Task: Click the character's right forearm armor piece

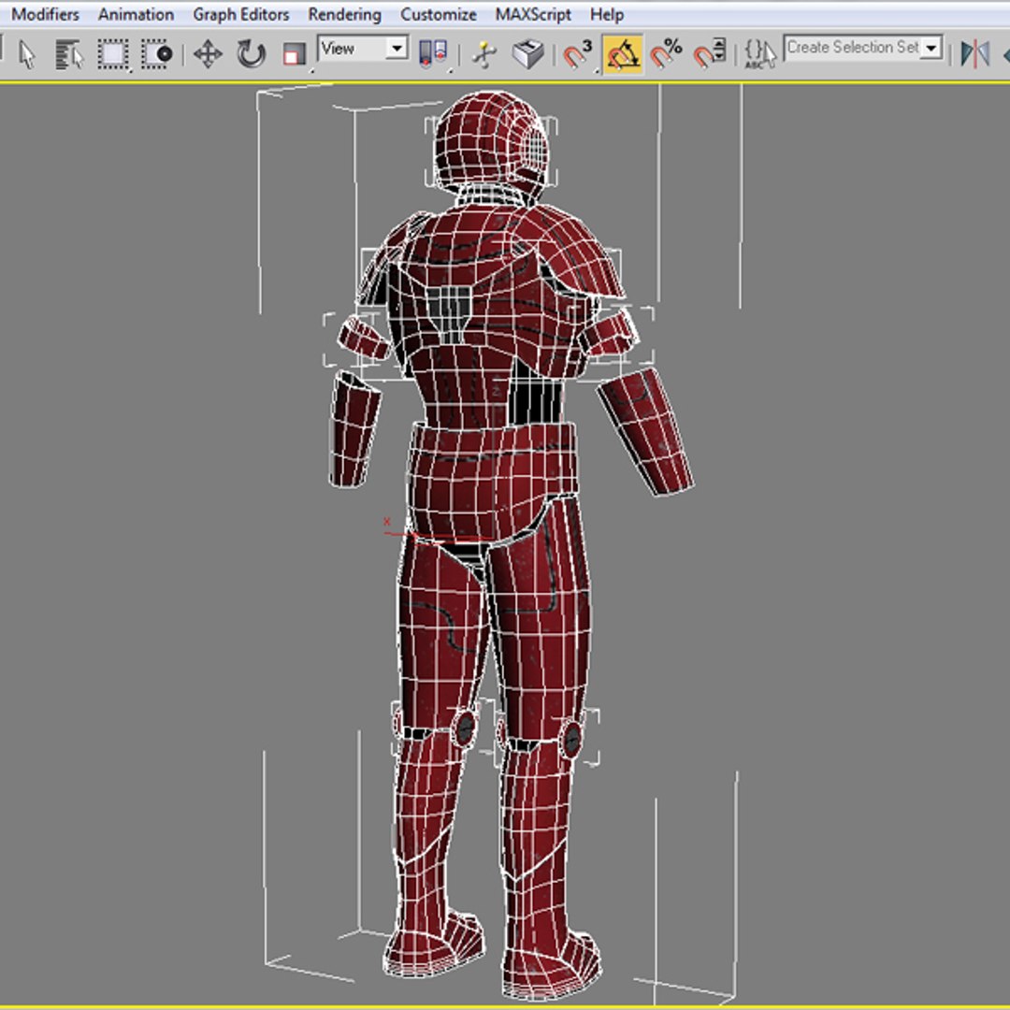Action: [x=645, y=431]
